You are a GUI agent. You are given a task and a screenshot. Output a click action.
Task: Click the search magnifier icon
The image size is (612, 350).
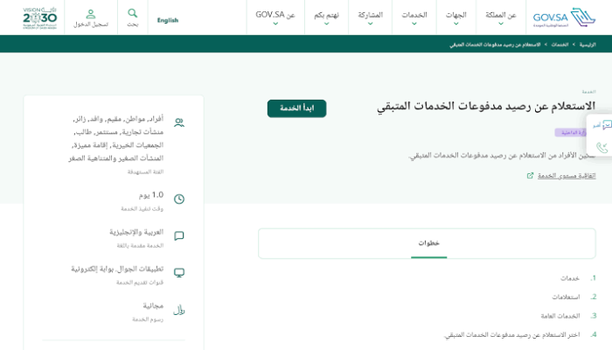pos(132,13)
